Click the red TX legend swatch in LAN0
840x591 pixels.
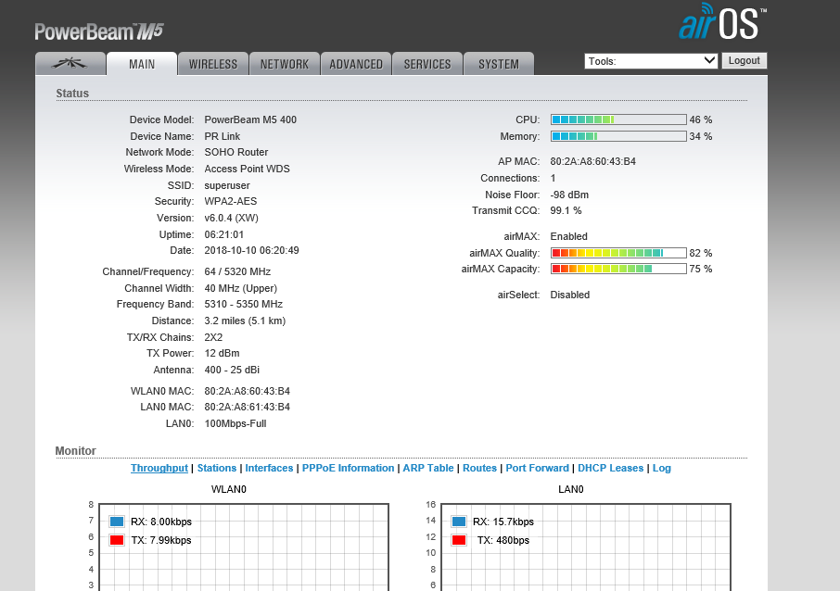pos(459,540)
